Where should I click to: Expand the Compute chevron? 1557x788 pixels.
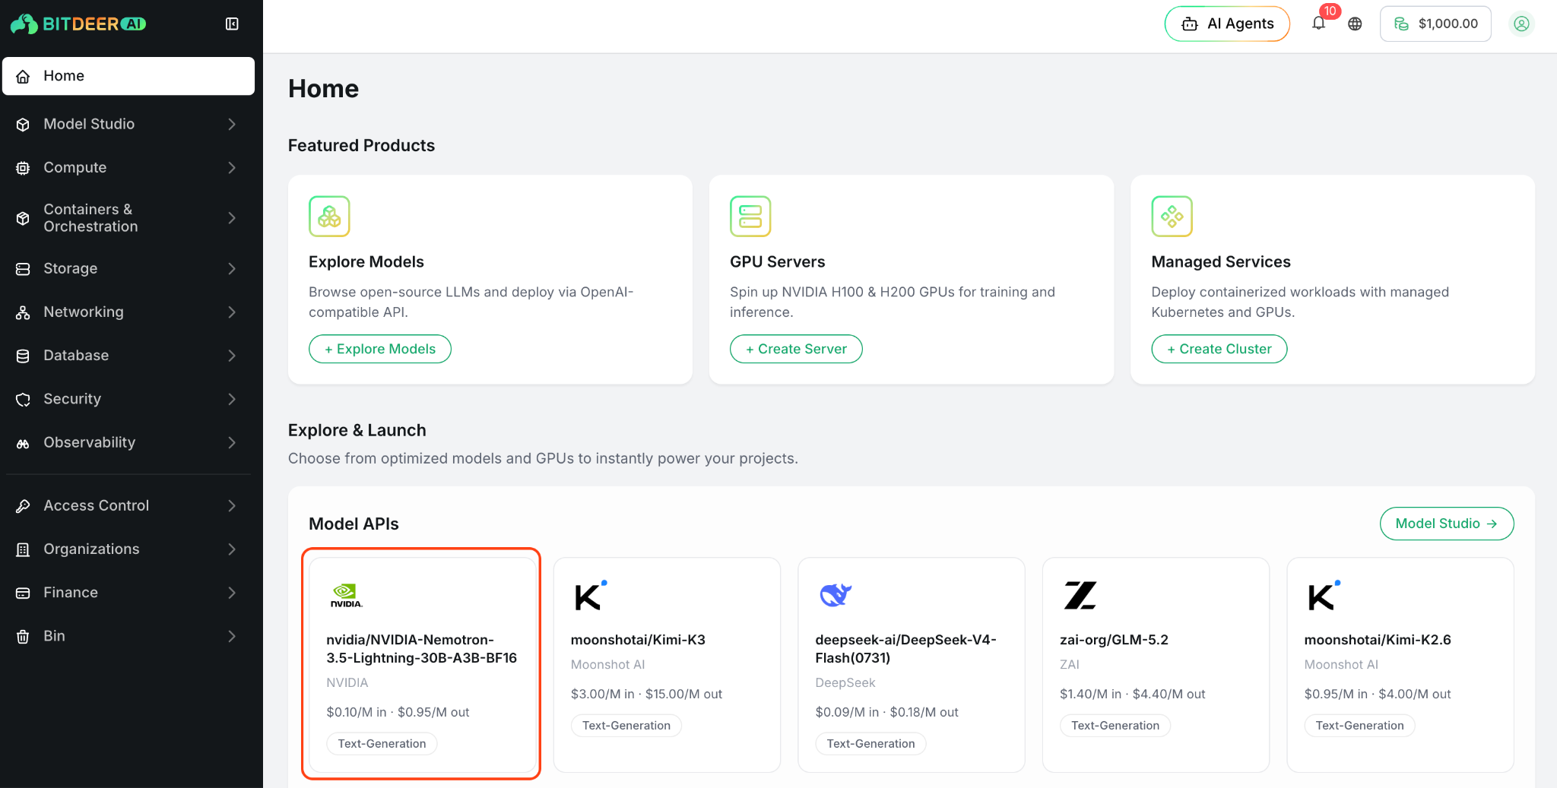232,167
